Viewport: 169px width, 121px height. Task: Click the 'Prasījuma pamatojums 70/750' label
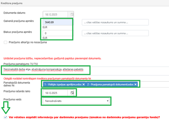[x=21, y=64]
